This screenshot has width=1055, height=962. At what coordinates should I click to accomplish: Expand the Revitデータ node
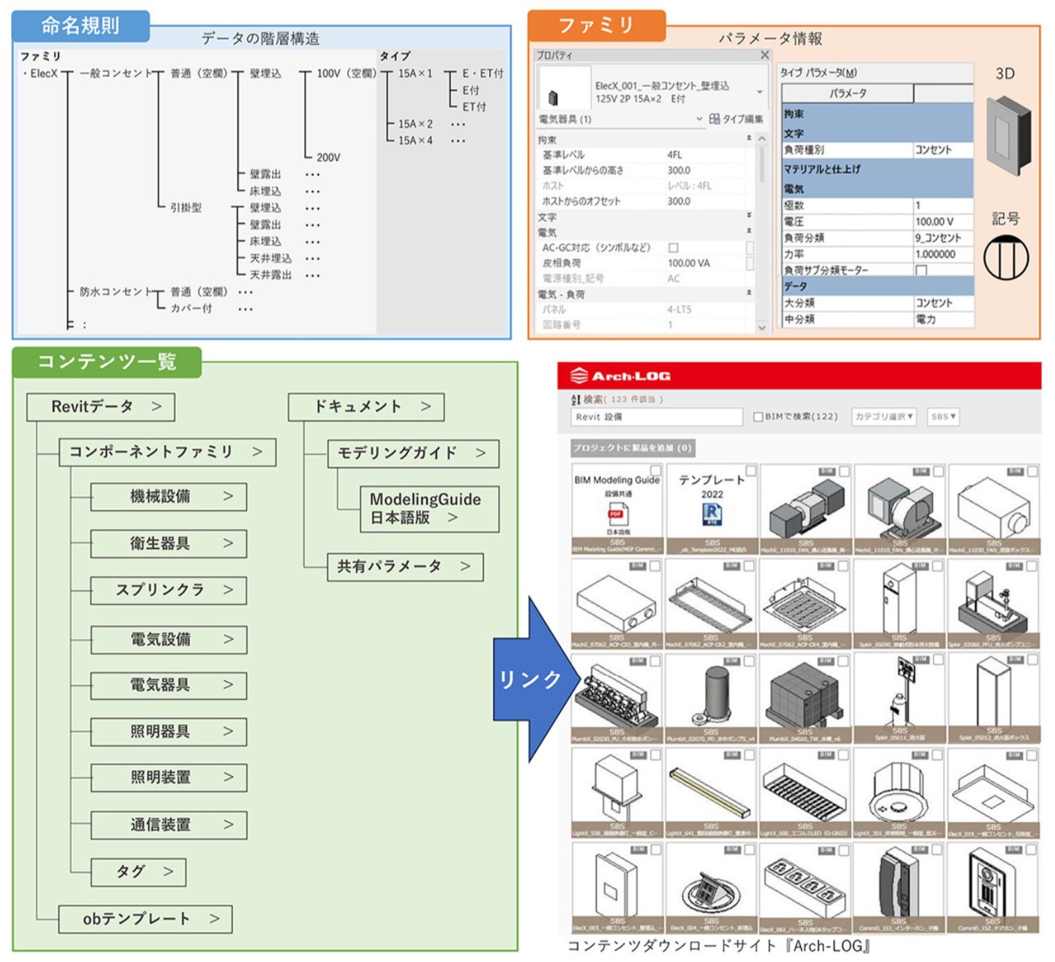(101, 407)
